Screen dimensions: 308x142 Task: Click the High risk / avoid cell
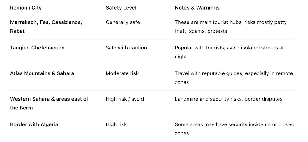pos(125,99)
